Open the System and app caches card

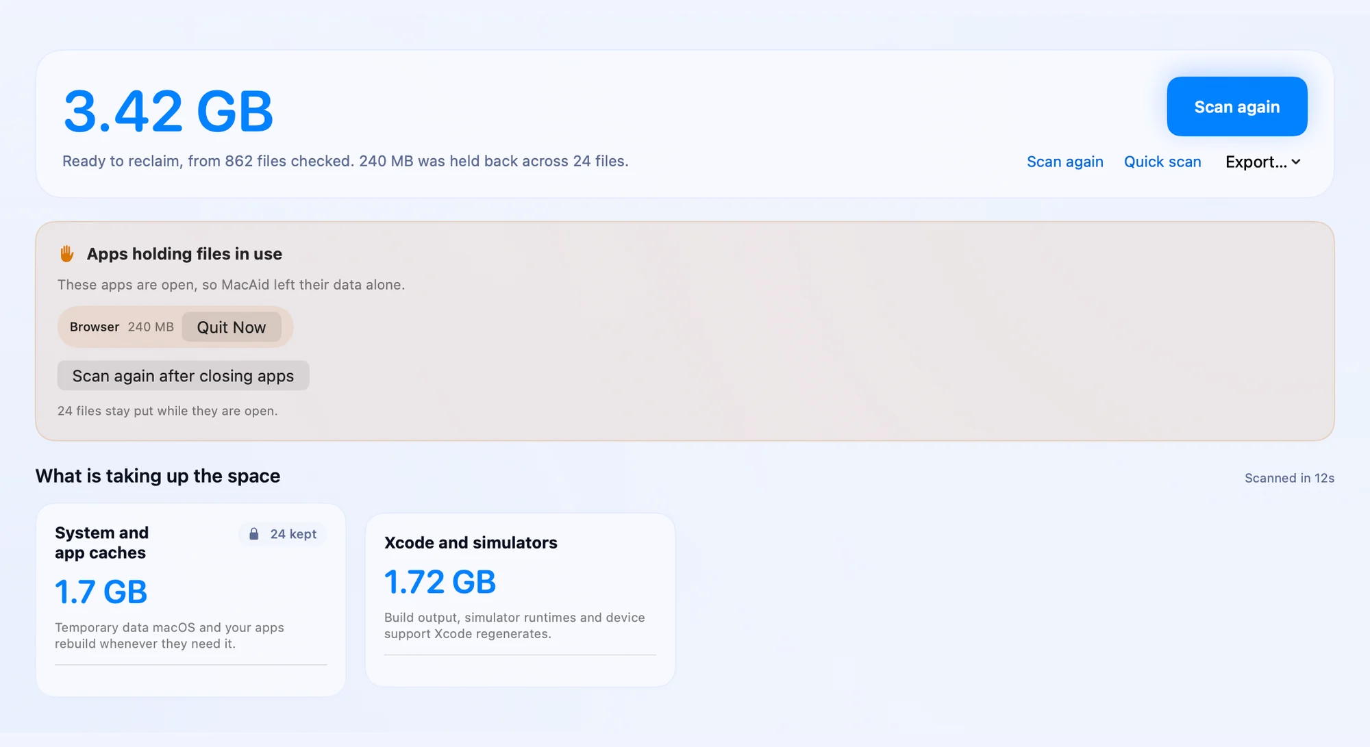pos(190,600)
